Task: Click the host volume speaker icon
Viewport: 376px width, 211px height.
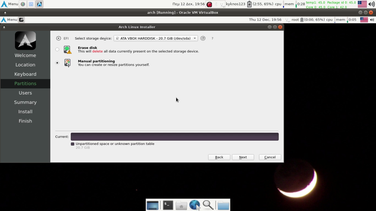Action: (x=372, y=4)
